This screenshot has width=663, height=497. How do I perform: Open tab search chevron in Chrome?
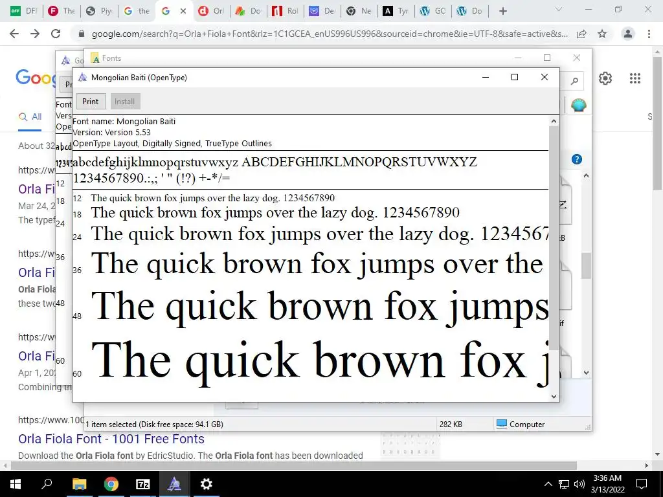click(559, 9)
